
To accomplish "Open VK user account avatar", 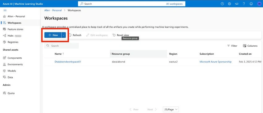I will (x=259, y=4).
